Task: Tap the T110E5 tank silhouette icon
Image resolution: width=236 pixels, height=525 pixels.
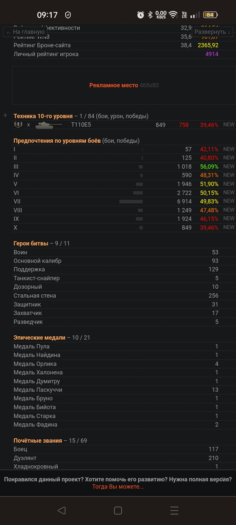Action: pyautogui.click(x=49, y=125)
